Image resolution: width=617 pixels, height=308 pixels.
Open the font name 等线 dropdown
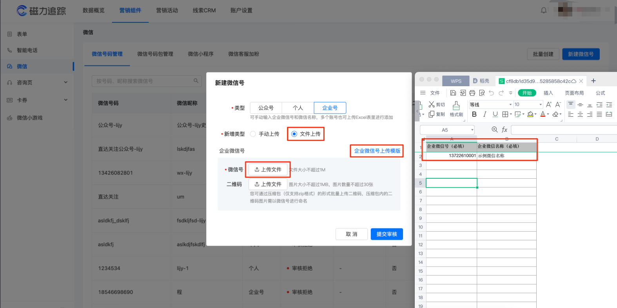tap(510, 105)
